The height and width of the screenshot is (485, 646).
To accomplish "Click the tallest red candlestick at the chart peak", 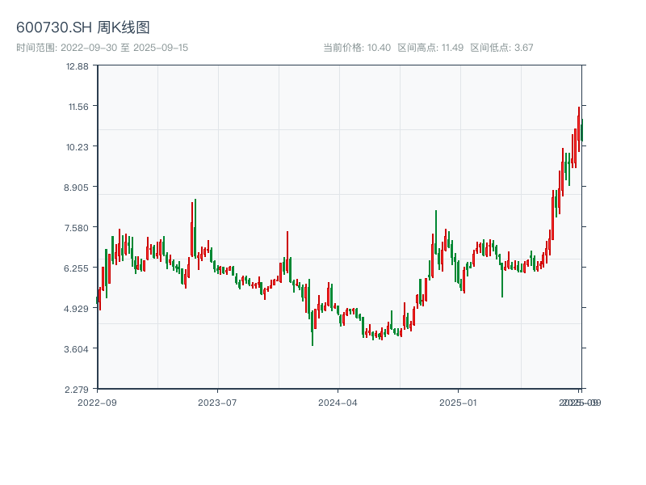I will (x=579, y=129).
